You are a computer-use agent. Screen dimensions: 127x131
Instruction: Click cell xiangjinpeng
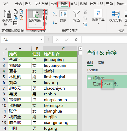pyautogui.click(x=60, y=123)
